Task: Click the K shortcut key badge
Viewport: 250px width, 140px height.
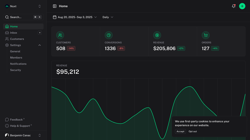Action: click(40, 17)
